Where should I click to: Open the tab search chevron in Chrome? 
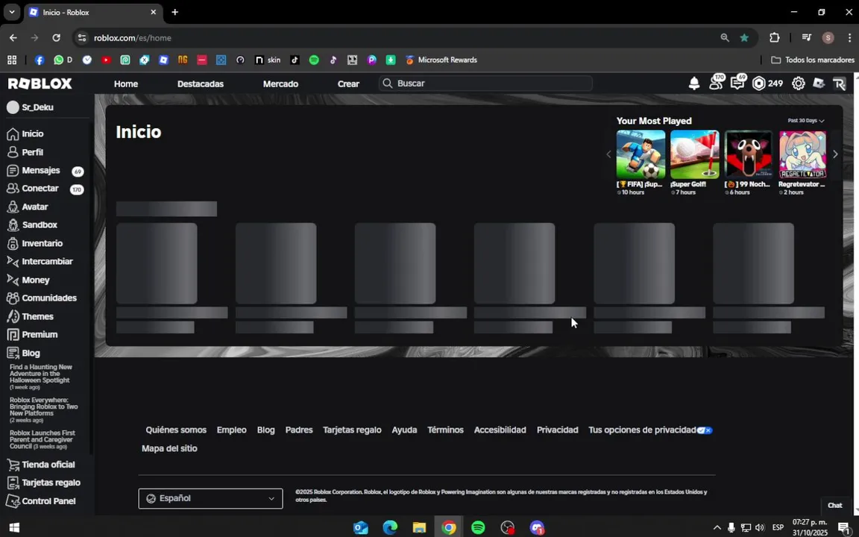pos(11,12)
